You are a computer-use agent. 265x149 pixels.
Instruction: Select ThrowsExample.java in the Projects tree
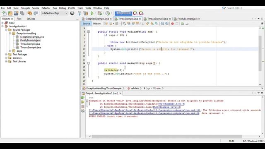(x=31, y=48)
